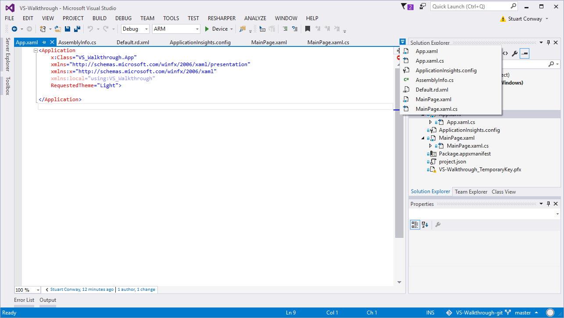Open the FILE menu

pos(10,18)
